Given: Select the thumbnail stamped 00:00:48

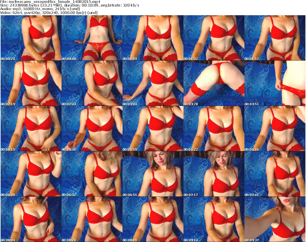Looking at the screenshot, I should click(92, 38).
